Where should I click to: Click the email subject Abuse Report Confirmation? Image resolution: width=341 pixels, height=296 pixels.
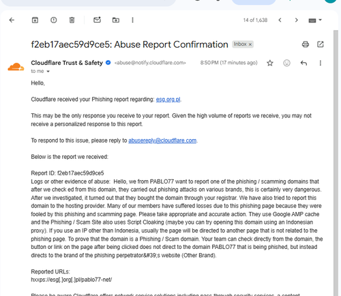[x=130, y=44]
